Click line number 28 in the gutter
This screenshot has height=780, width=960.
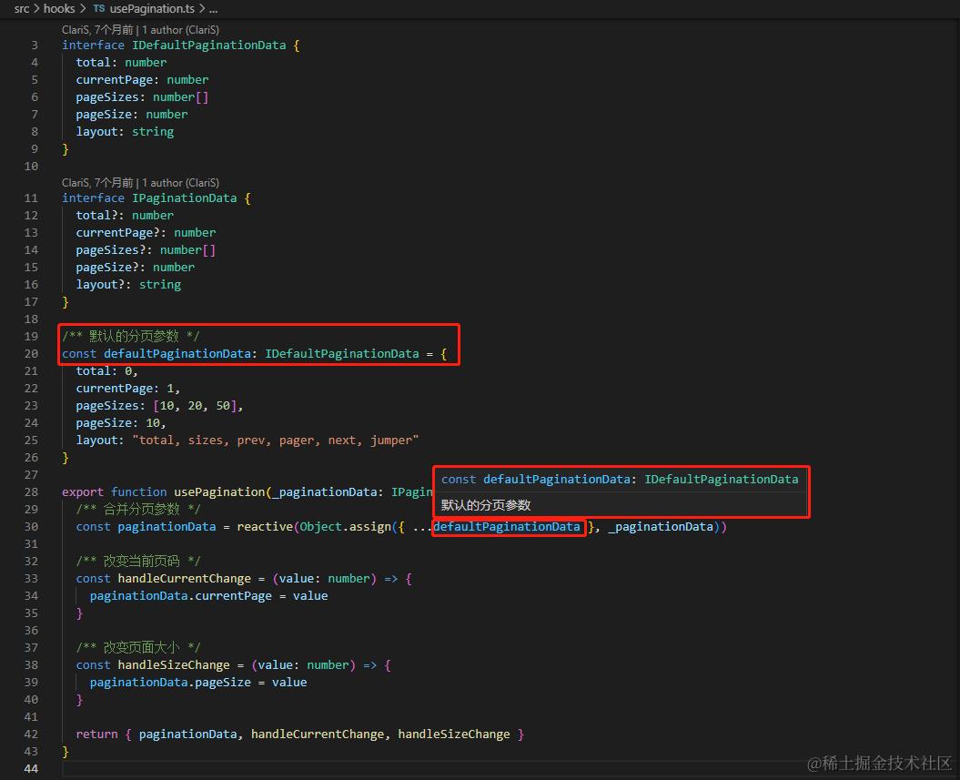click(31, 491)
